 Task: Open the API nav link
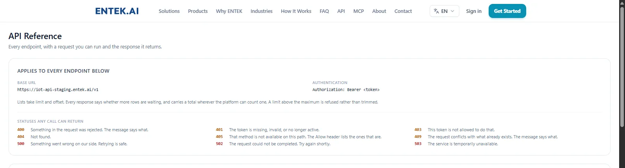[341, 11]
